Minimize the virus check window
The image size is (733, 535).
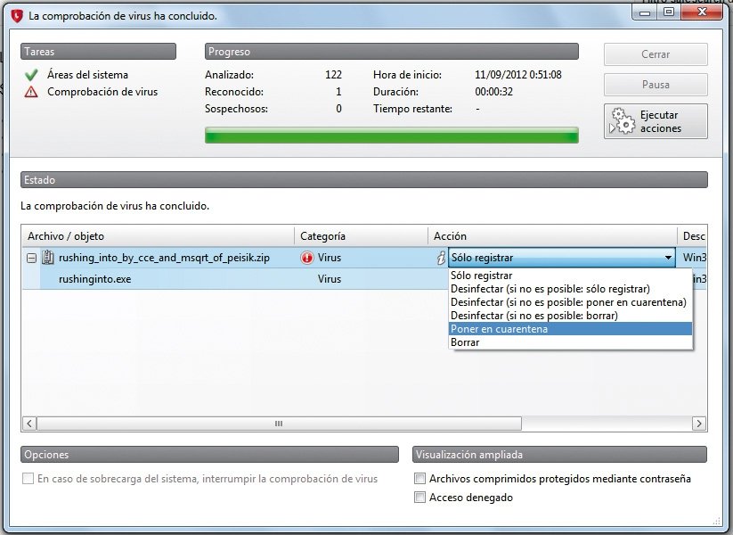(x=645, y=12)
